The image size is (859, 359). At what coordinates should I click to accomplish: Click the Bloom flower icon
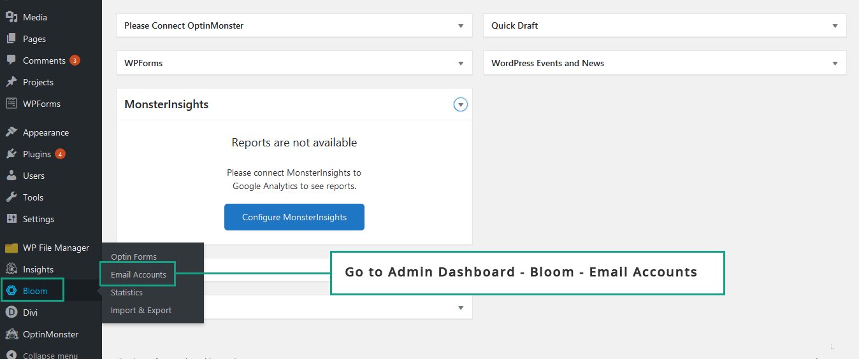tap(11, 291)
